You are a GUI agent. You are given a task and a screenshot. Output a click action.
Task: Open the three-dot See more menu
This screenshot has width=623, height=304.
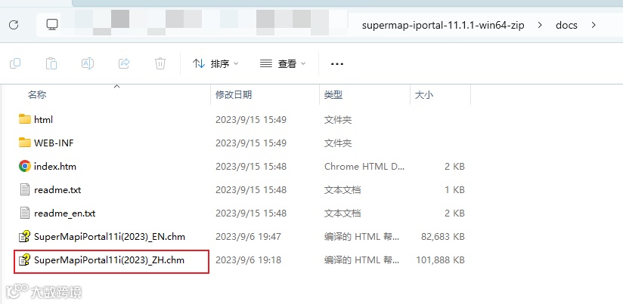[x=337, y=64]
